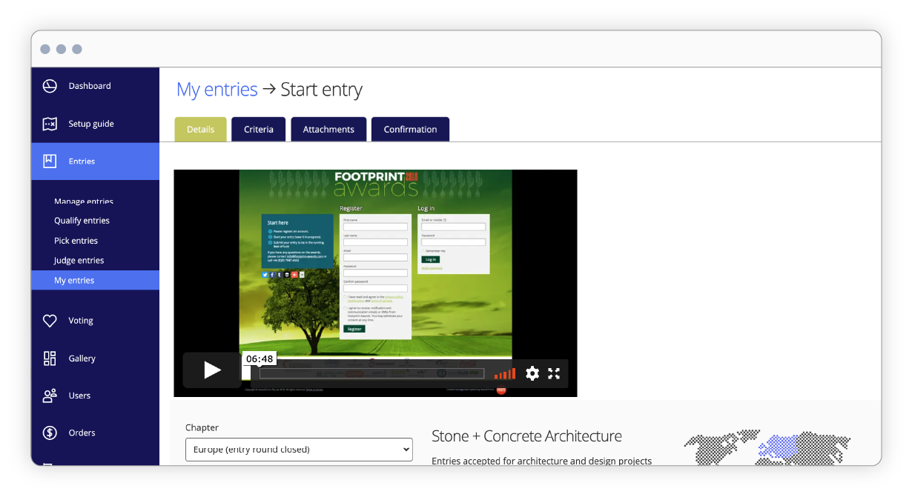Open Manage entries in sidebar

(x=84, y=201)
